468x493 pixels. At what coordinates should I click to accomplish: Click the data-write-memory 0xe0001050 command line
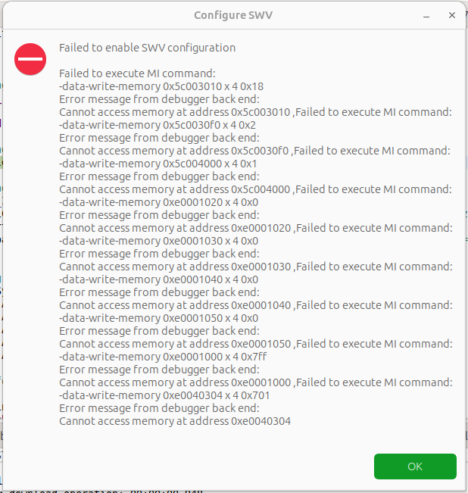click(x=158, y=318)
